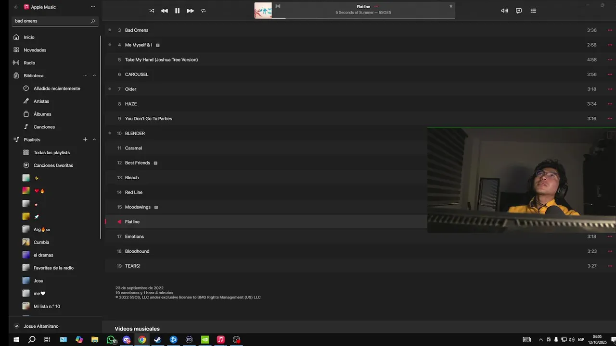Select Take My Hand (Joshua Tree Version)
This screenshot has height=346, width=616.
[x=161, y=60]
